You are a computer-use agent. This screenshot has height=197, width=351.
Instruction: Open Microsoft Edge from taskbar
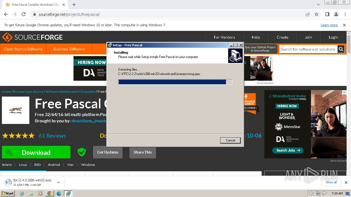click(59, 193)
